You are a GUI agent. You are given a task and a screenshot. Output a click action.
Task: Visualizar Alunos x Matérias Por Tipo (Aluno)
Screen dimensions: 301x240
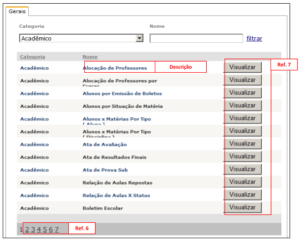click(x=243, y=118)
